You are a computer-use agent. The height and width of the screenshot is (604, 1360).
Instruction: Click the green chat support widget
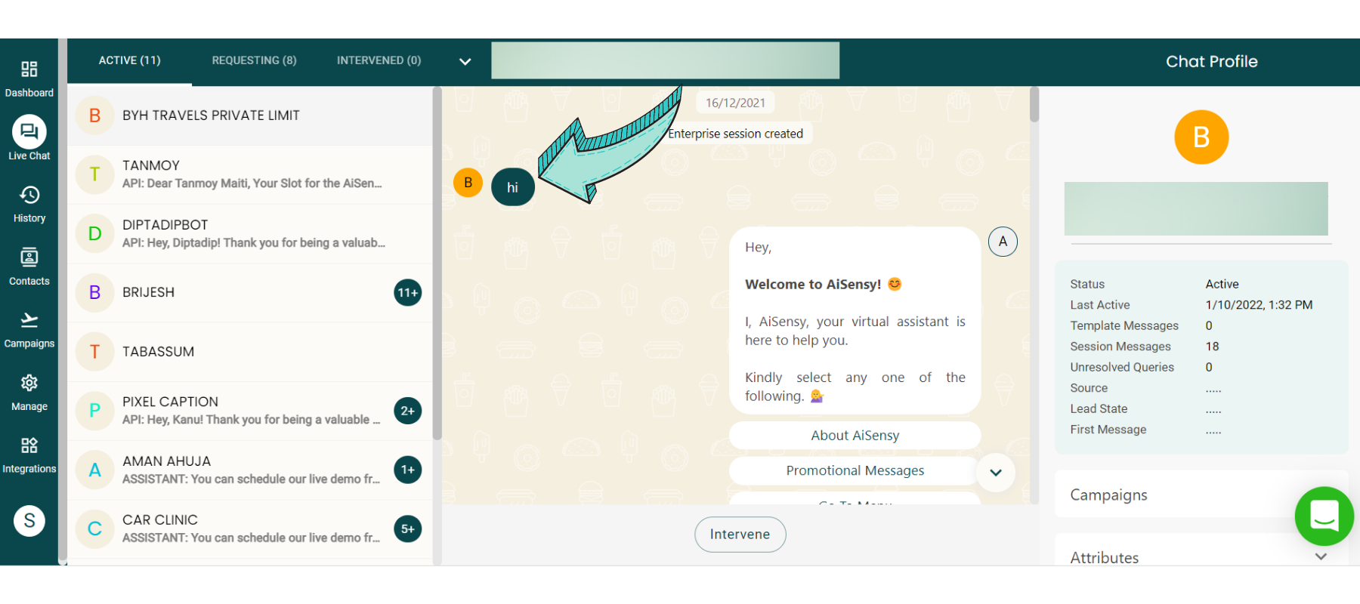click(x=1324, y=516)
